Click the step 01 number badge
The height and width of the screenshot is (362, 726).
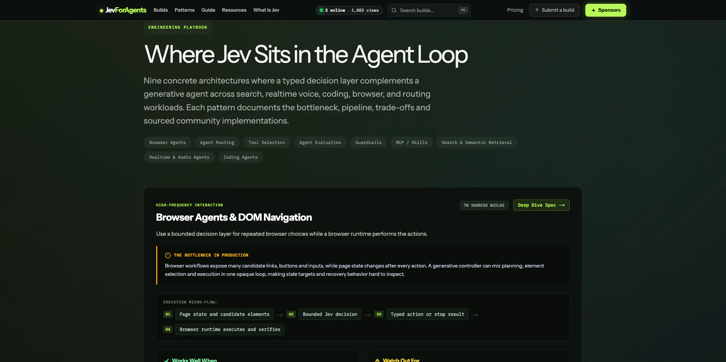[x=168, y=314]
